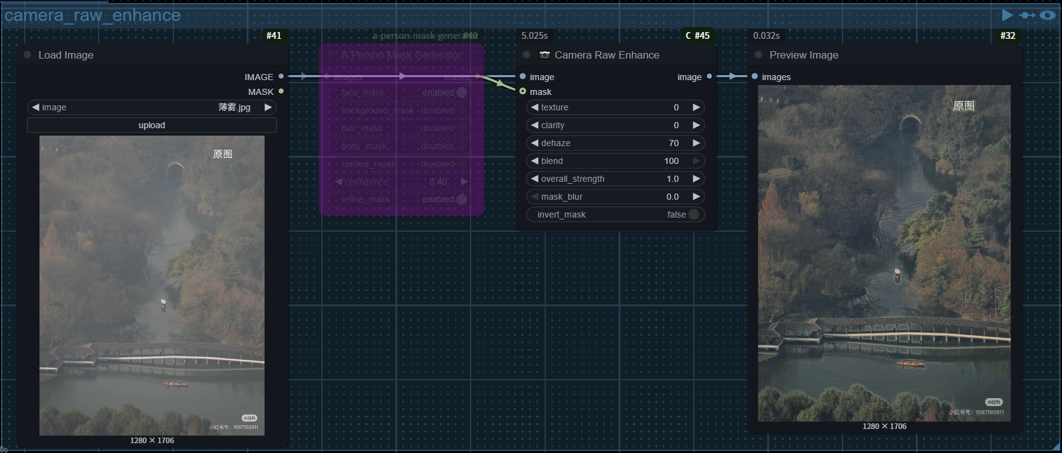Screen dimensions: 1062x453
Task: Collapse the Load Image node via its dot
Action: (x=27, y=55)
